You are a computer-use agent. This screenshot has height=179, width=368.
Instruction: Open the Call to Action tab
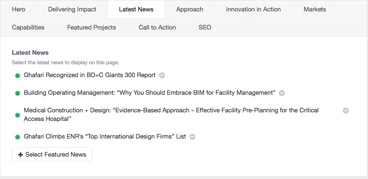point(157,28)
